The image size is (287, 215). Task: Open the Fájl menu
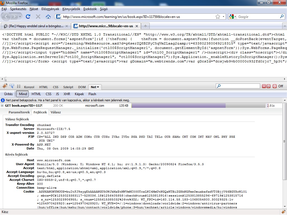[4, 9]
